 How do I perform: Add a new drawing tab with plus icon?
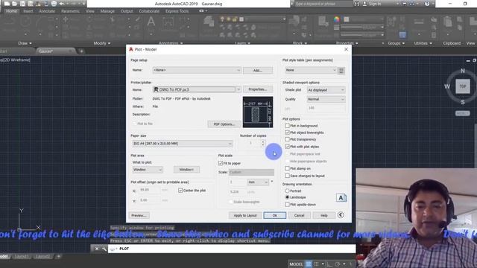tap(81, 51)
